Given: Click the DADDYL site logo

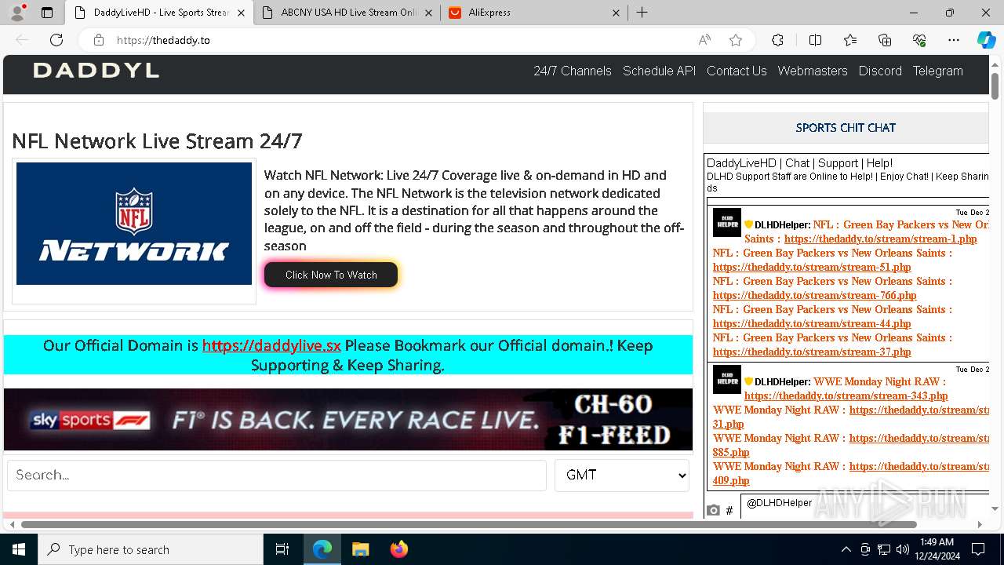Looking at the screenshot, I should click(96, 71).
